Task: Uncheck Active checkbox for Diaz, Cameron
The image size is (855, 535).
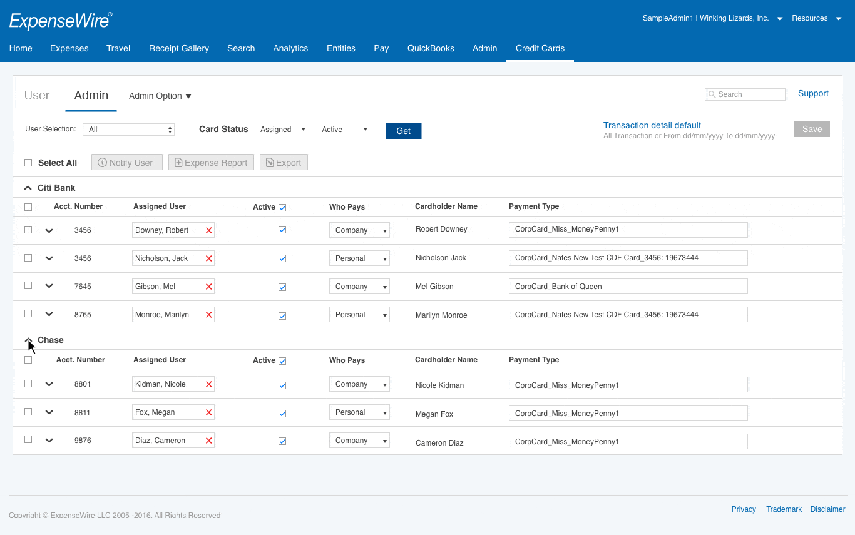Action: pos(282,441)
